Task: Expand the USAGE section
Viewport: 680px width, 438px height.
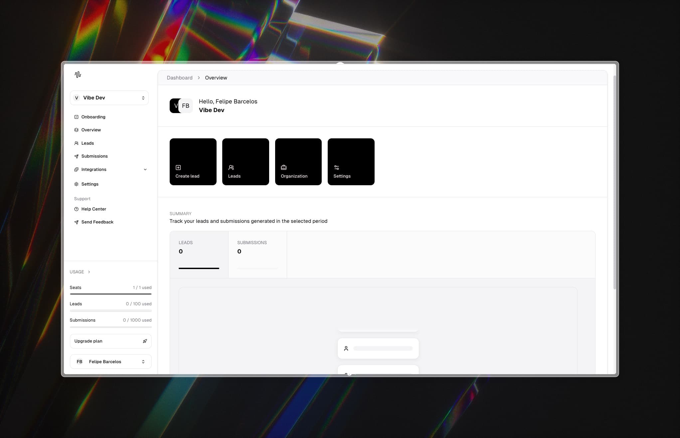Action: pos(80,272)
